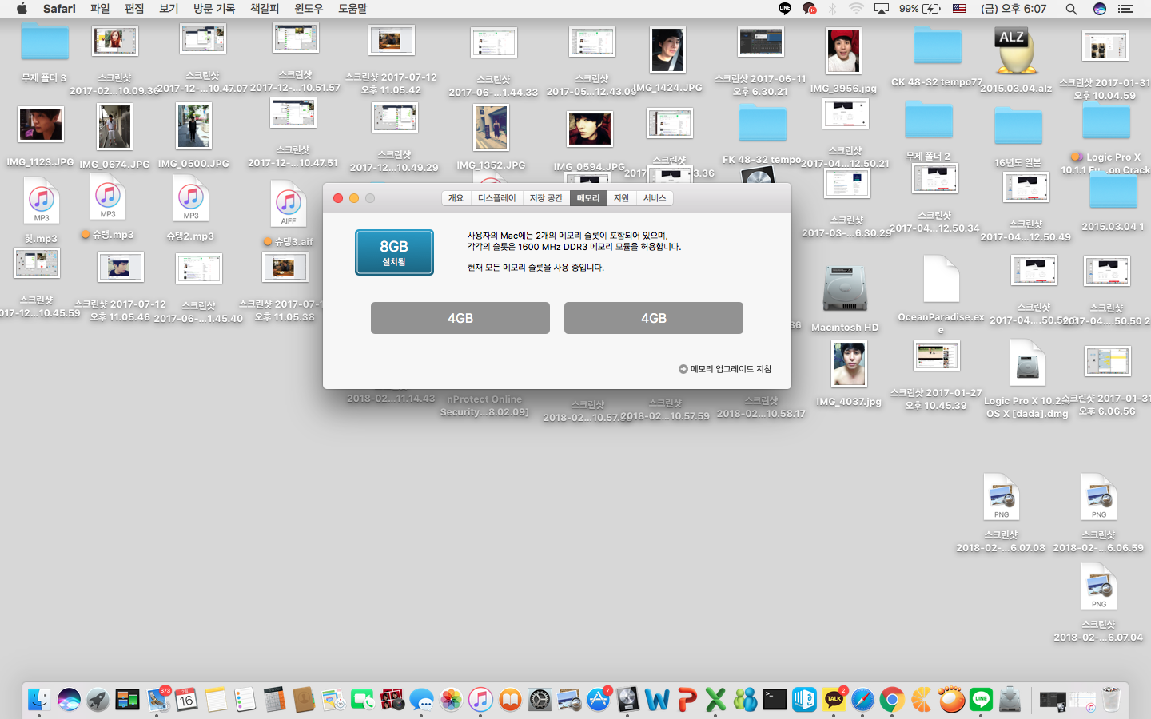
Task: Open the 디스플레이 tab
Action: (496, 198)
